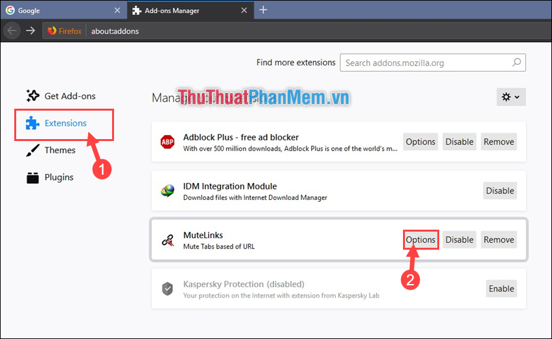
Task: Click the Plugins brick icon
Action: (32, 178)
